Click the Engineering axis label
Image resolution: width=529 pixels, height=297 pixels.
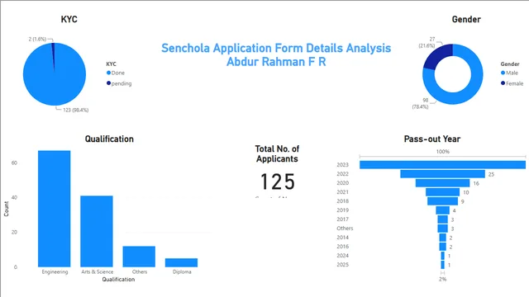[x=55, y=271]
